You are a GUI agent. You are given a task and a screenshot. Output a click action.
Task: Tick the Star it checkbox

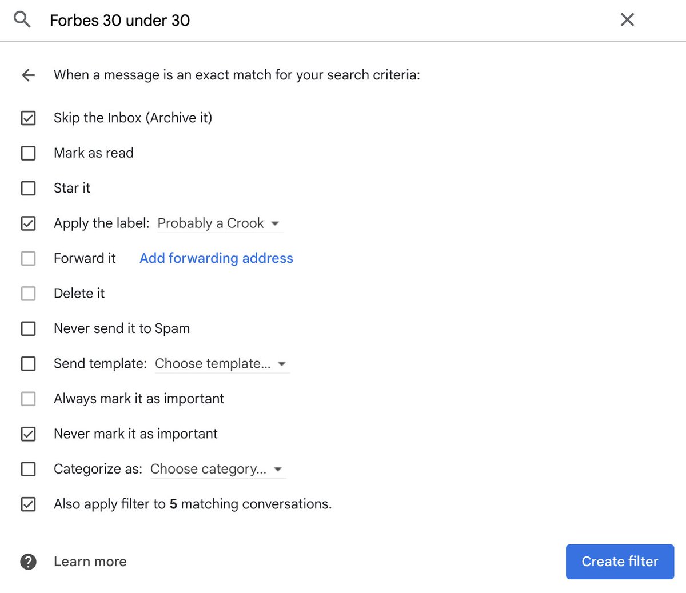(x=28, y=188)
